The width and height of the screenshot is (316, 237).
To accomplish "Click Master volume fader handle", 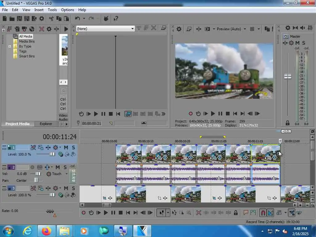I will [288, 77].
